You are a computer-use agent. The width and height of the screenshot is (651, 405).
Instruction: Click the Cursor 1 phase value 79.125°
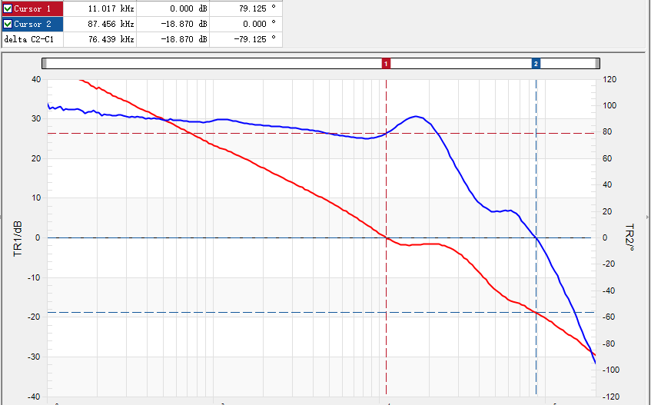click(x=257, y=9)
